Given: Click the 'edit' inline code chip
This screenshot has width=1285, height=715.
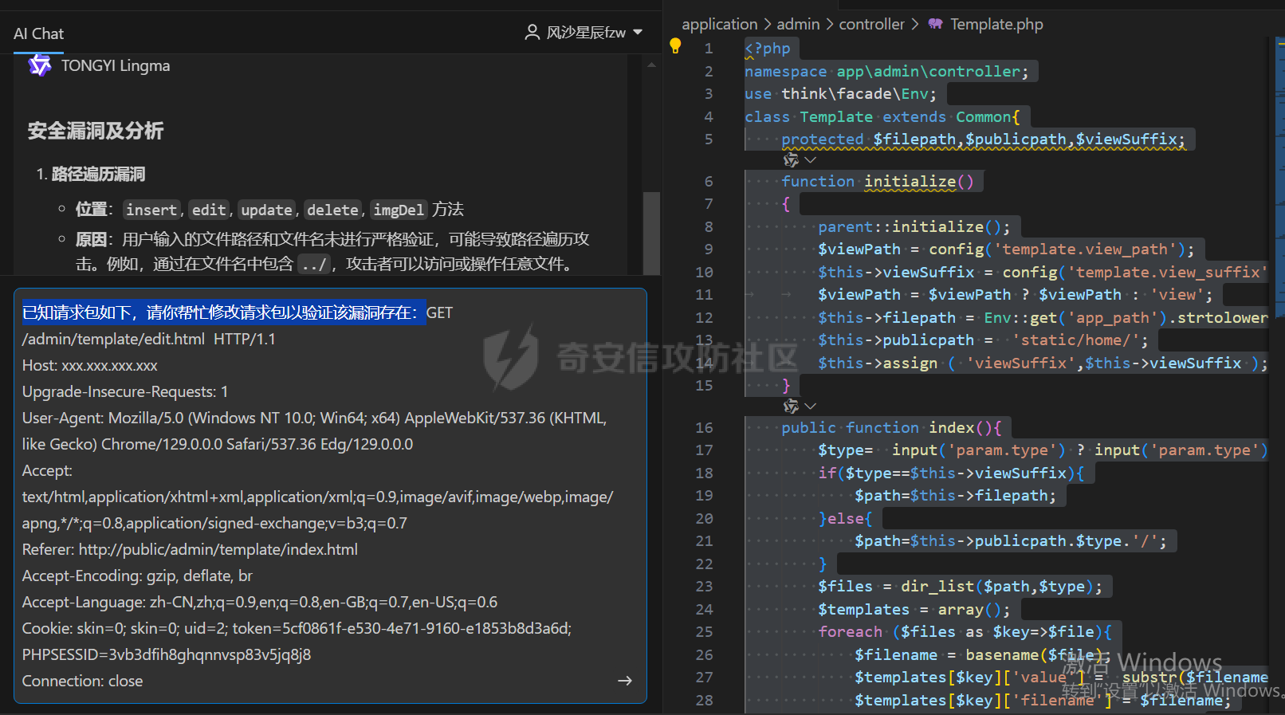Looking at the screenshot, I should 209,210.
